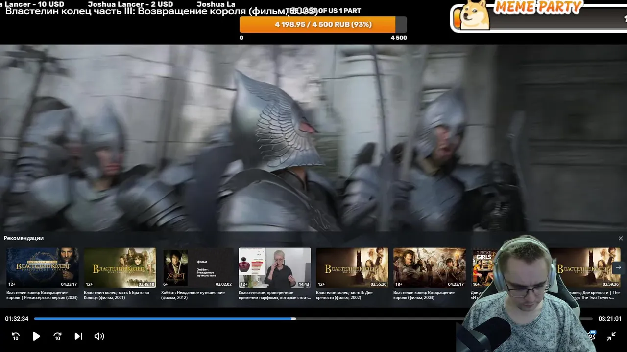Click title 'Хоббит: Нежданное путешествие (фильм, 2012)'

coord(193,295)
